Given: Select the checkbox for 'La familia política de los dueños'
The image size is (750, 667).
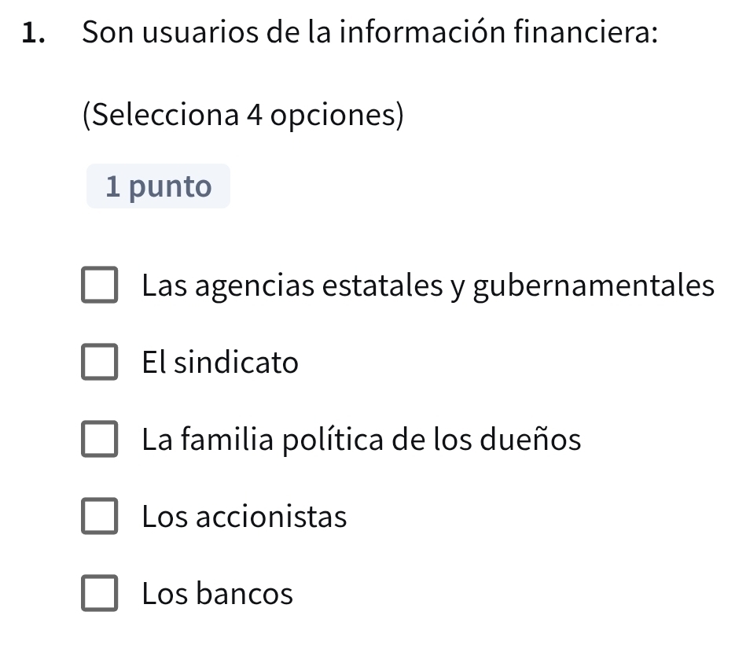Looking at the screenshot, I should pos(100,440).
